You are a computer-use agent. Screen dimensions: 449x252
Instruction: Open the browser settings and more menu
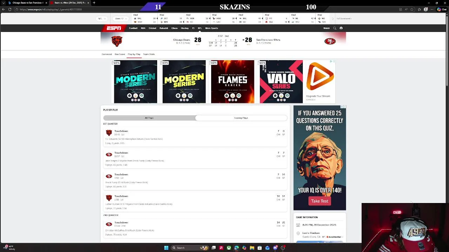(432, 9)
